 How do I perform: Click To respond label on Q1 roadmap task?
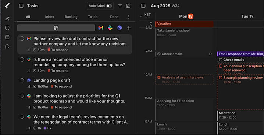(x=61, y=107)
